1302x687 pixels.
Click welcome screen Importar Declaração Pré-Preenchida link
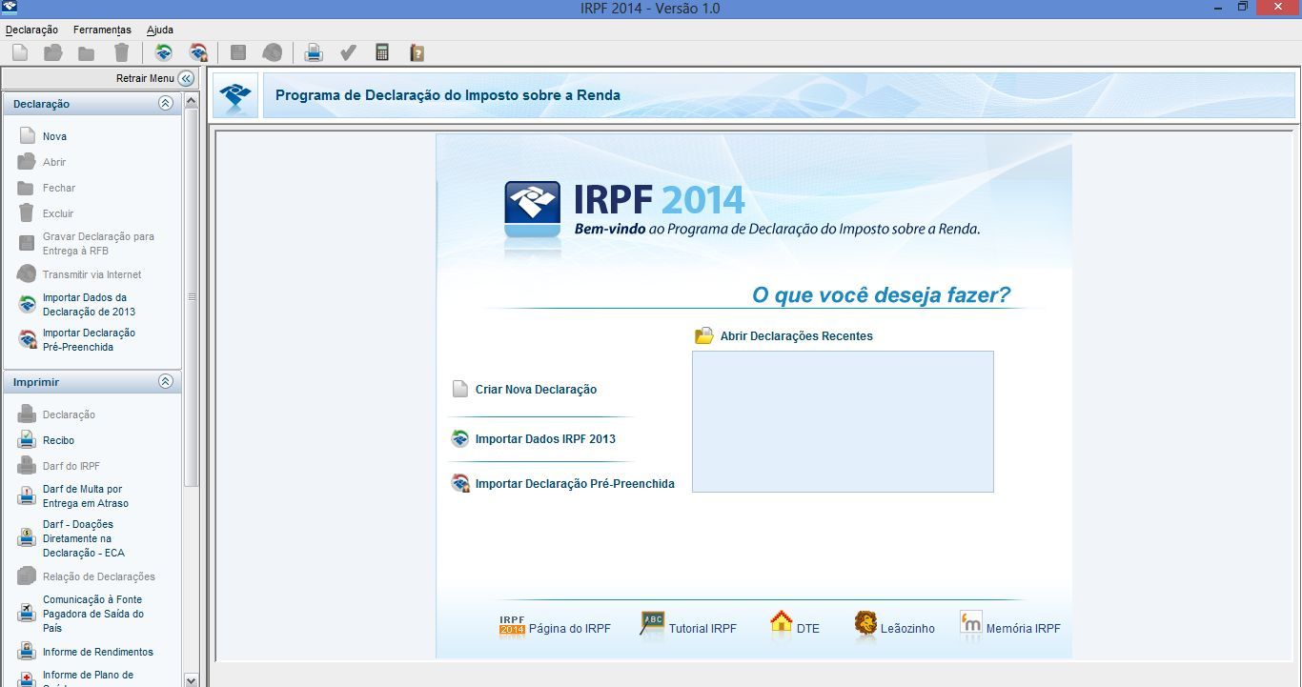[x=563, y=483]
